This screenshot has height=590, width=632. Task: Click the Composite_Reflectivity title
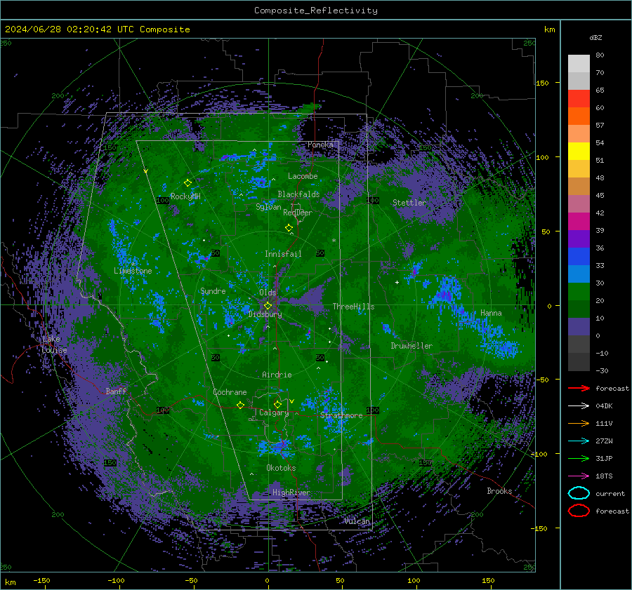click(316, 11)
